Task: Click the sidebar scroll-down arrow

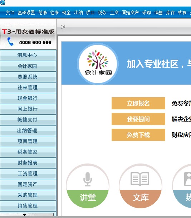Action: 25,215
